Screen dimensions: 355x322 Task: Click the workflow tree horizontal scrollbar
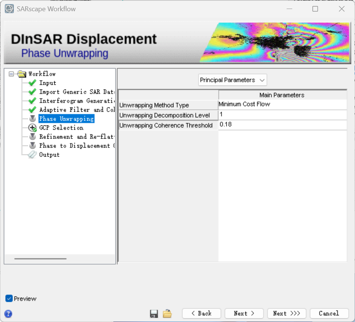[x=40, y=258]
